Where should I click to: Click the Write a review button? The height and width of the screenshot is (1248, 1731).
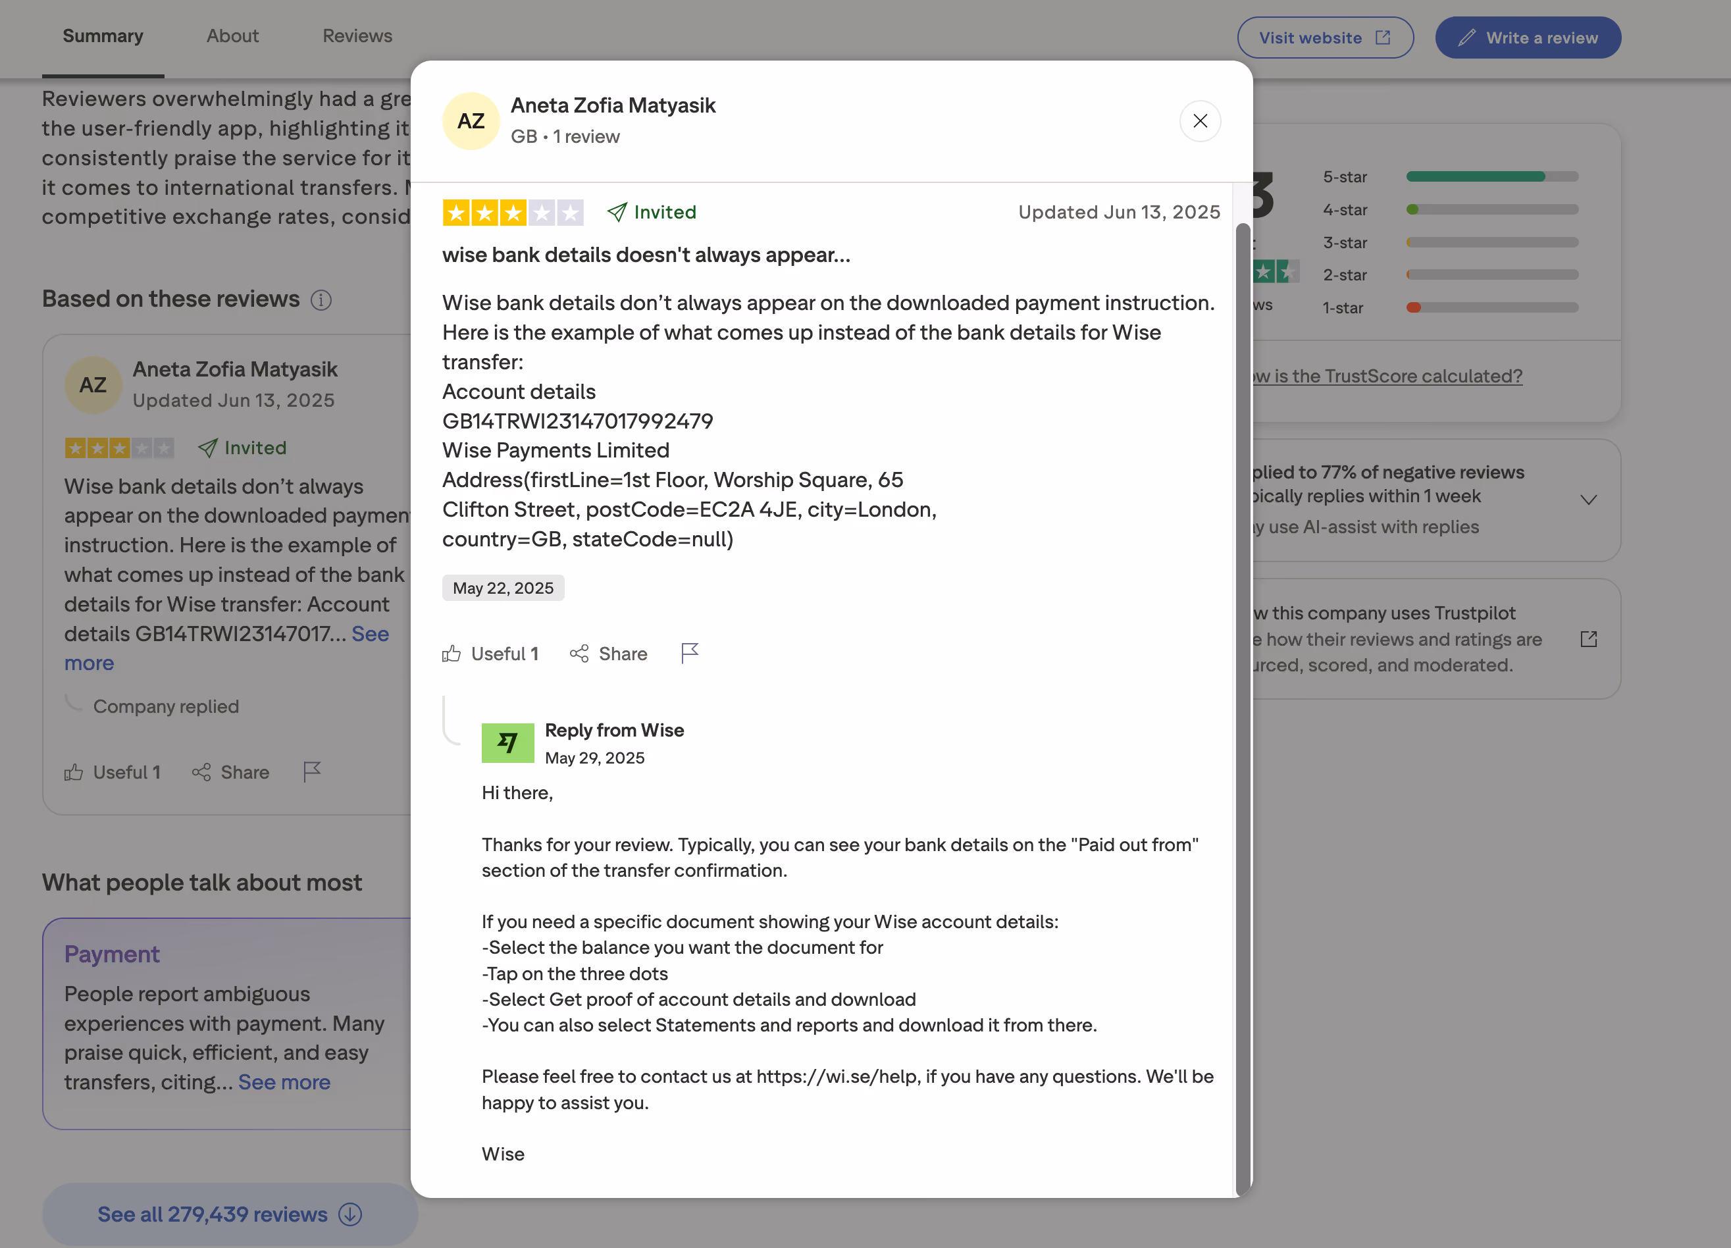tap(1528, 38)
